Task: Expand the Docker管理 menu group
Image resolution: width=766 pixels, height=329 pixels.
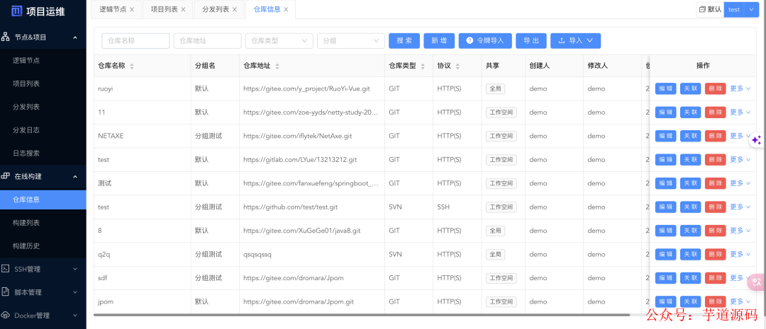Action: pyautogui.click(x=74, y=316)
